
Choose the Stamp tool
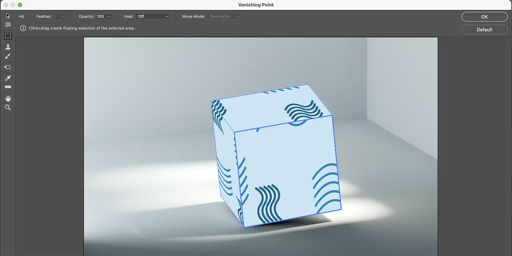tap(8, 47)
